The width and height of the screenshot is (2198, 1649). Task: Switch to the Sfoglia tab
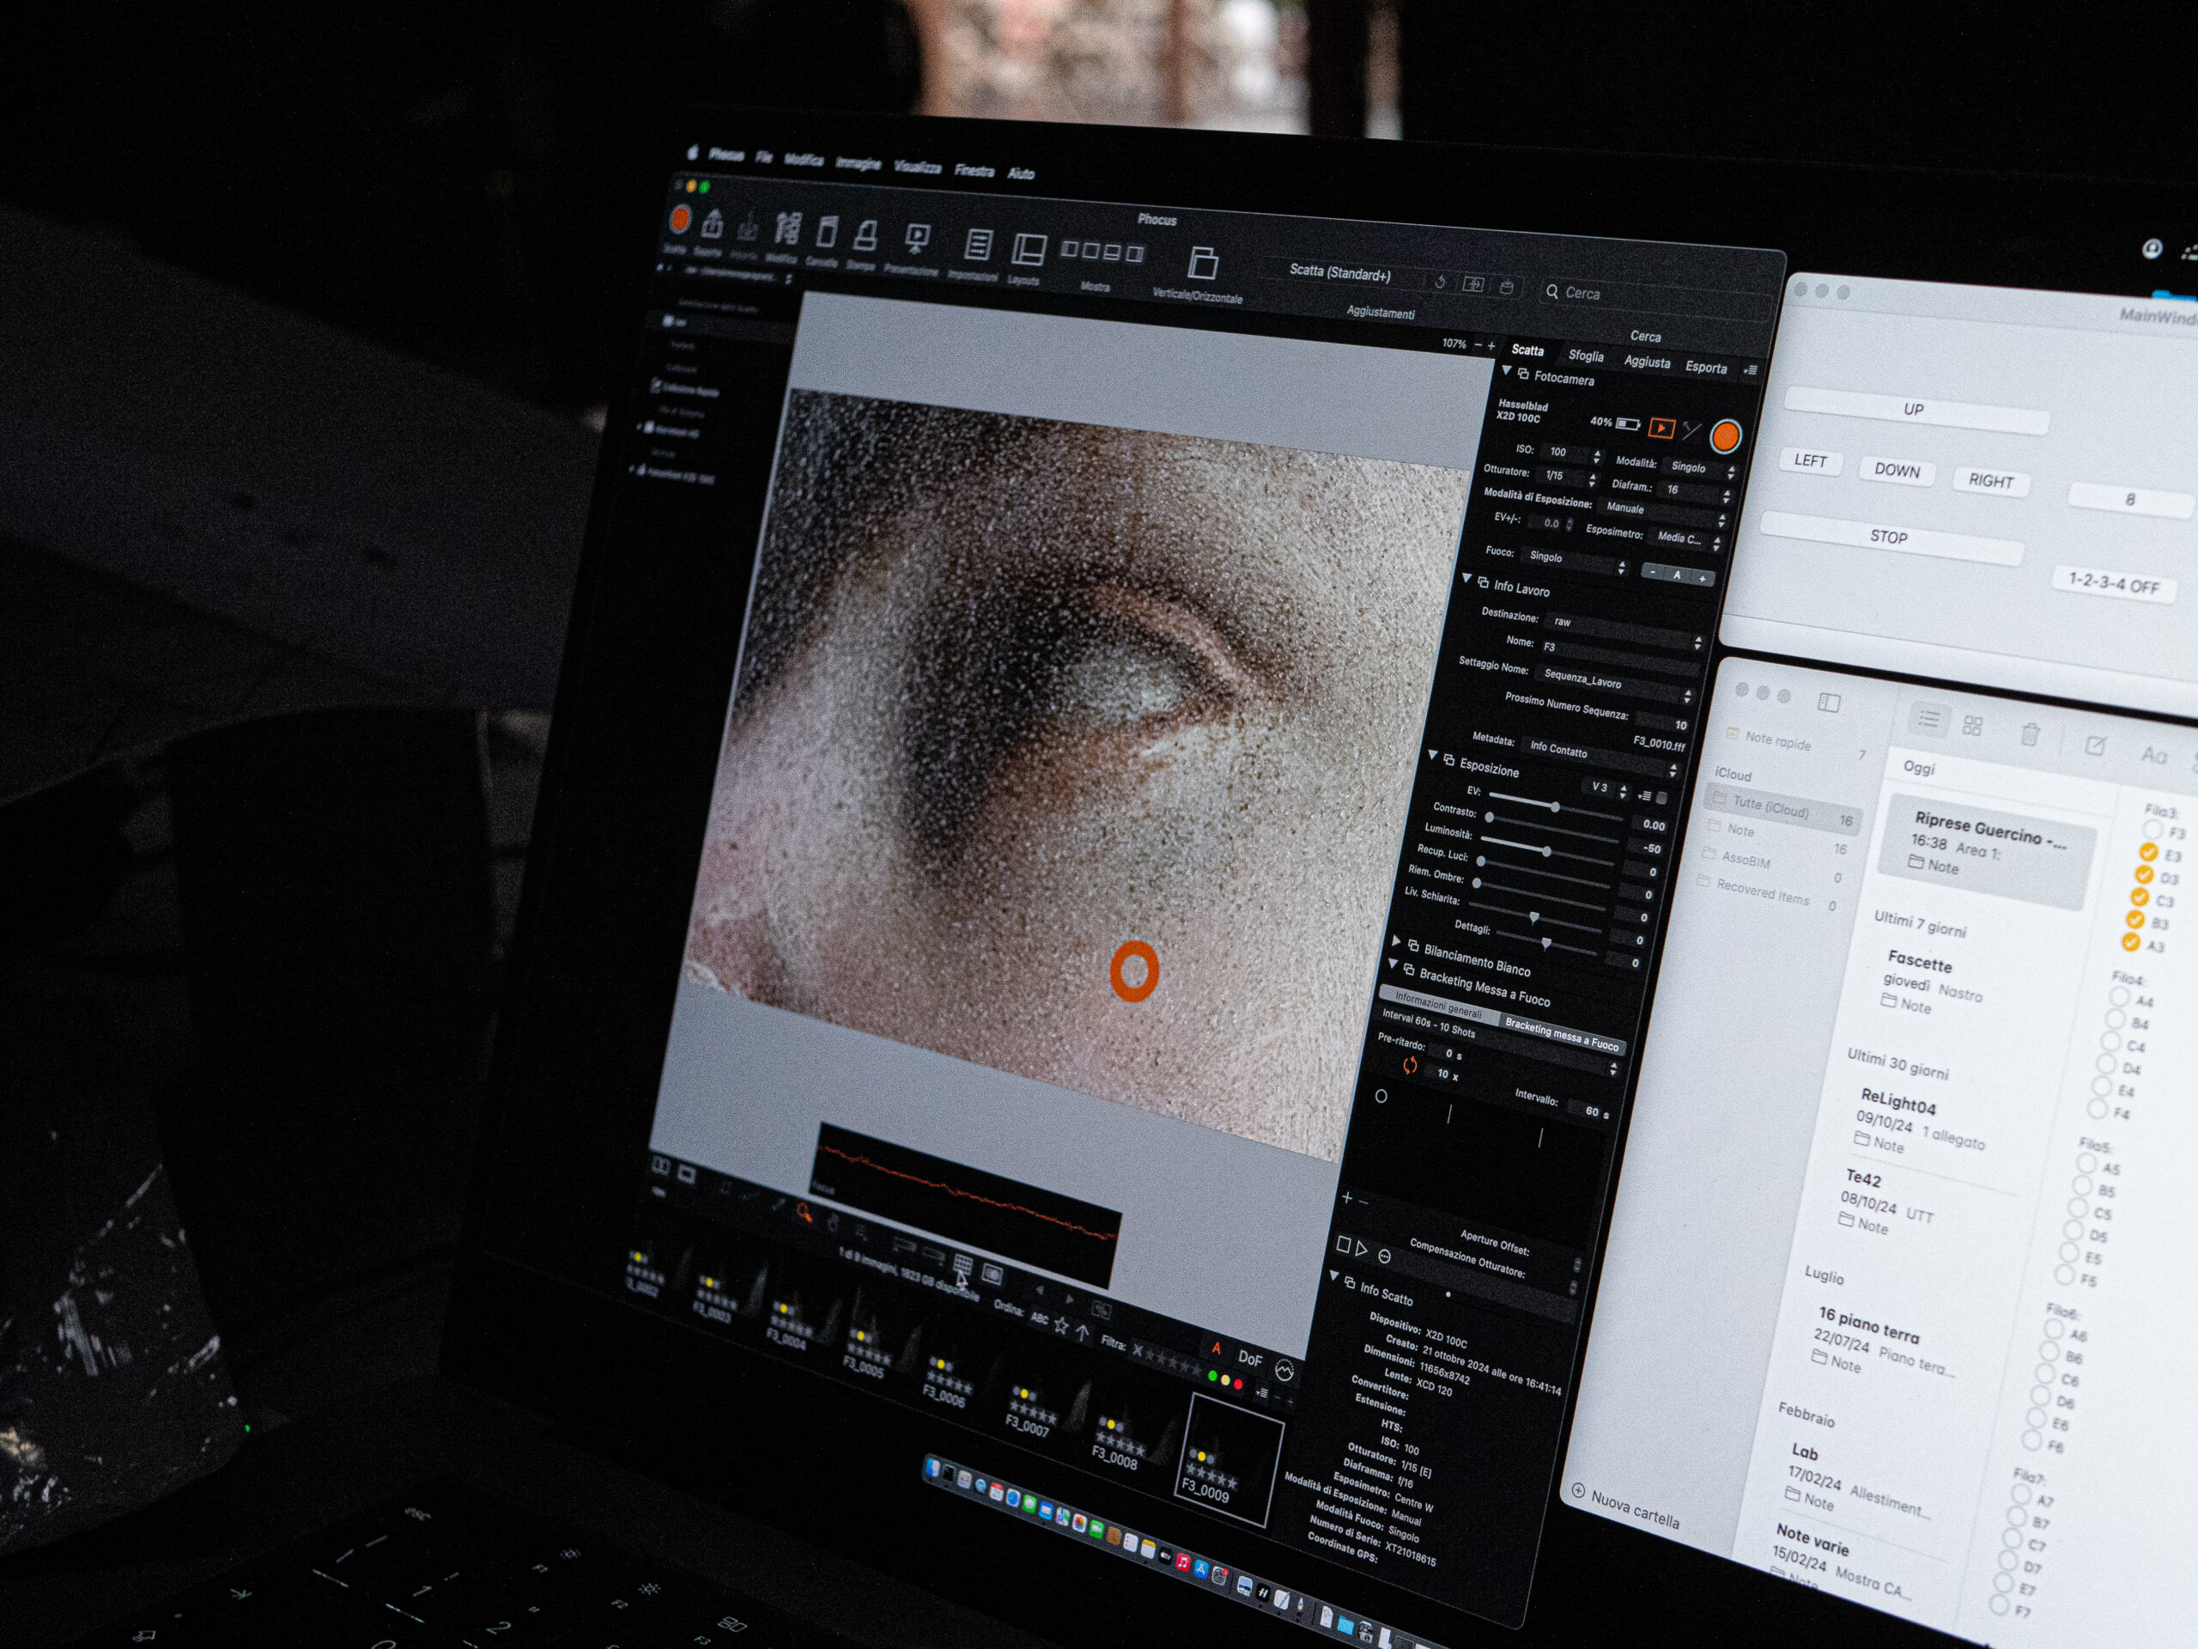coord(1585,356)
